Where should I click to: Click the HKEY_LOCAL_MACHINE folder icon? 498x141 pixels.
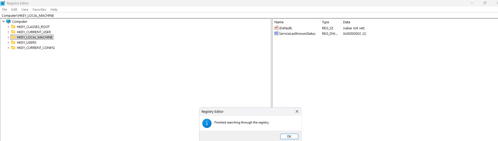13,37
